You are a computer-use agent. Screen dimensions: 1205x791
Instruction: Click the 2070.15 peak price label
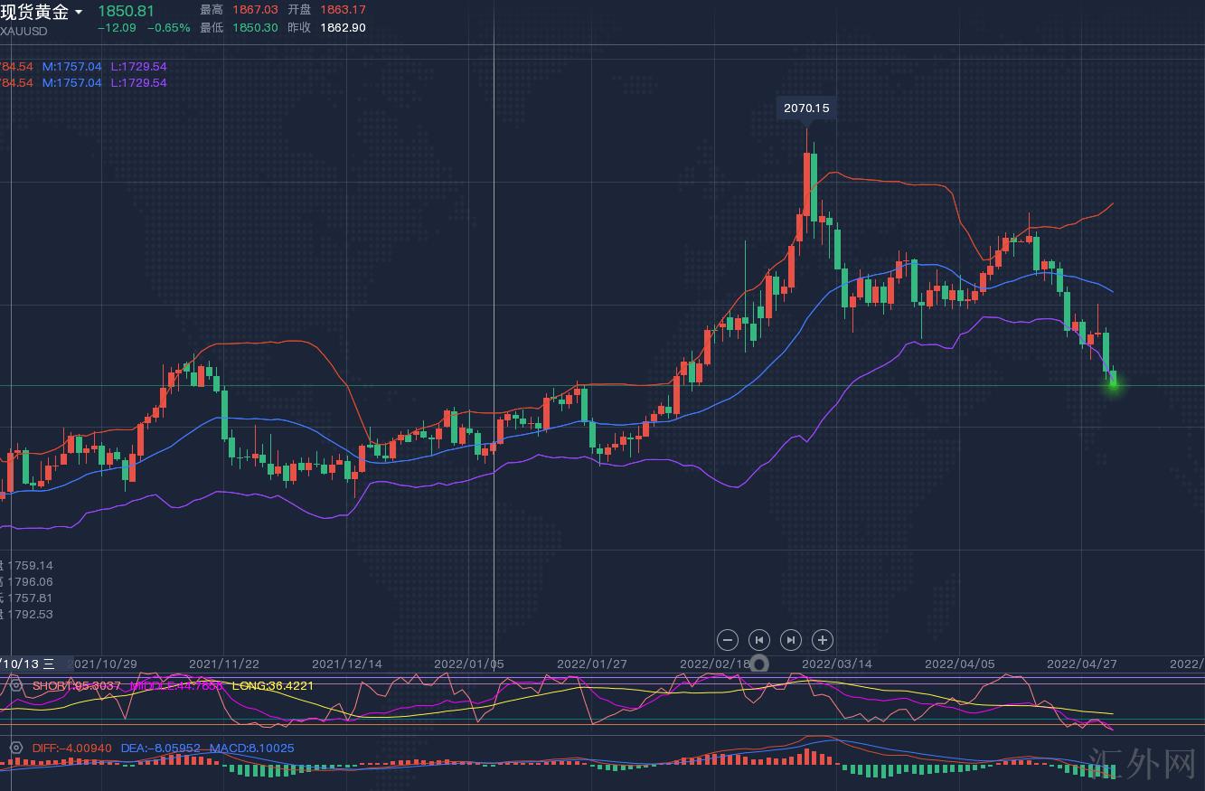[806, 108]
